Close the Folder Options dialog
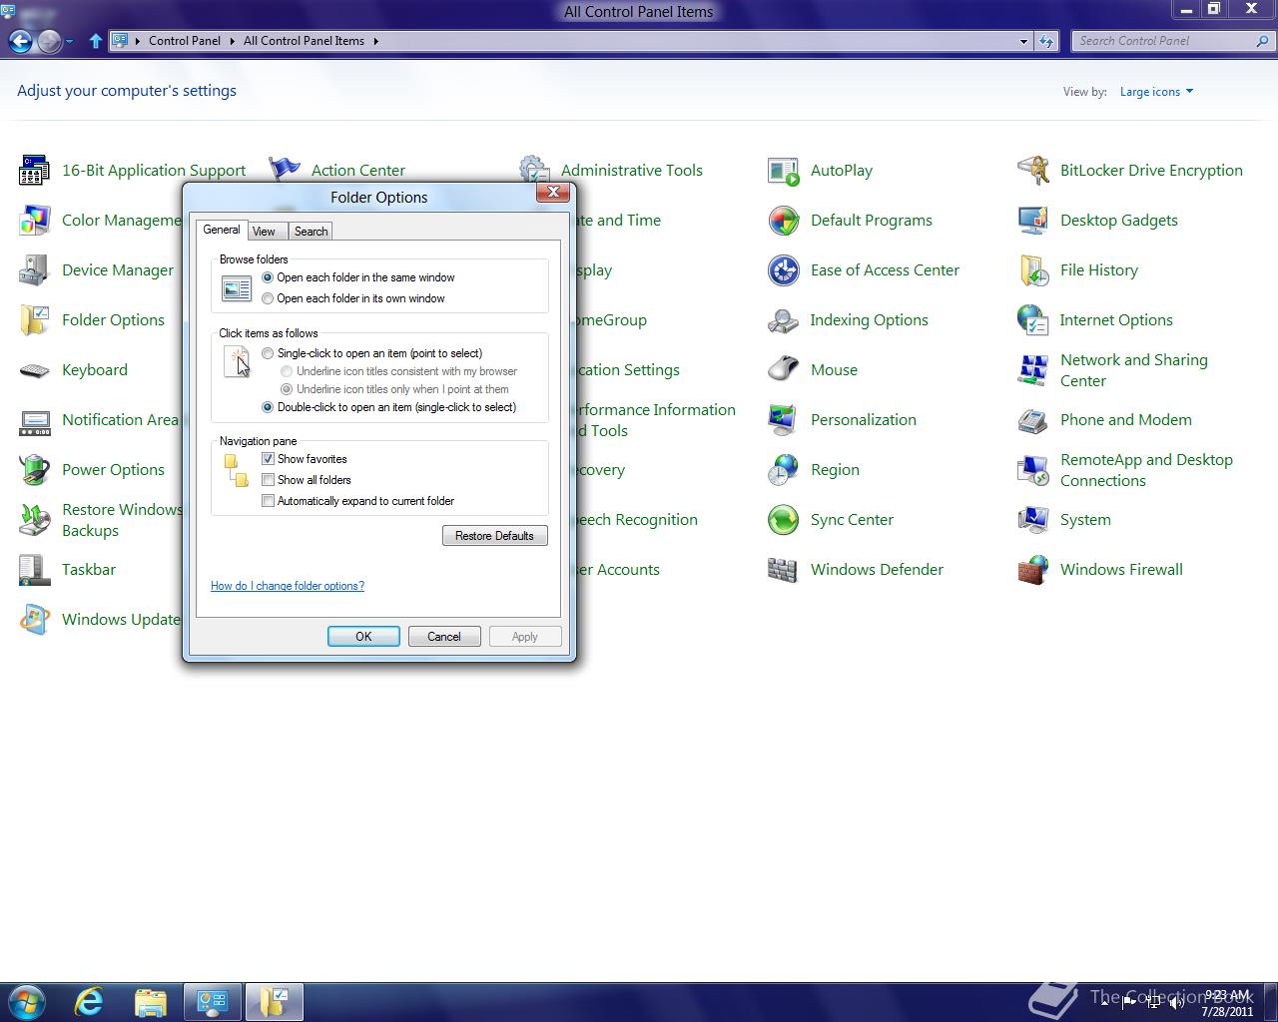 pos(552,192)
